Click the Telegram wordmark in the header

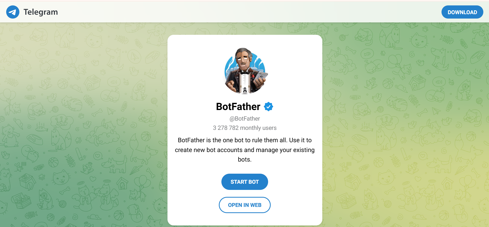[41, 12]
